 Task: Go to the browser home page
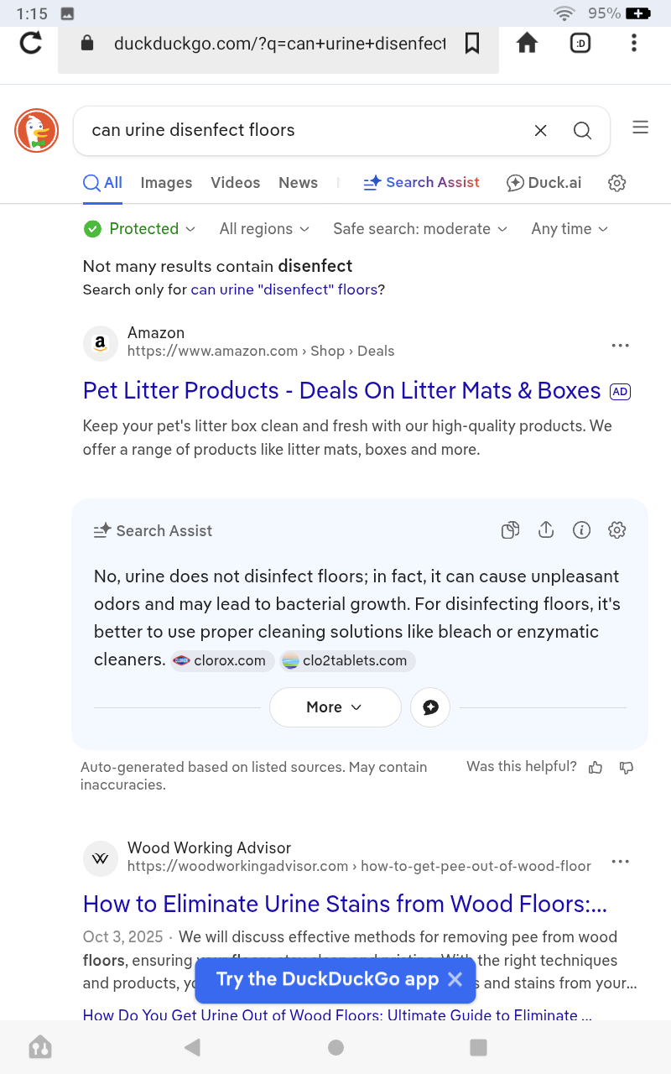pyautogui.click(x=527, y=43)
